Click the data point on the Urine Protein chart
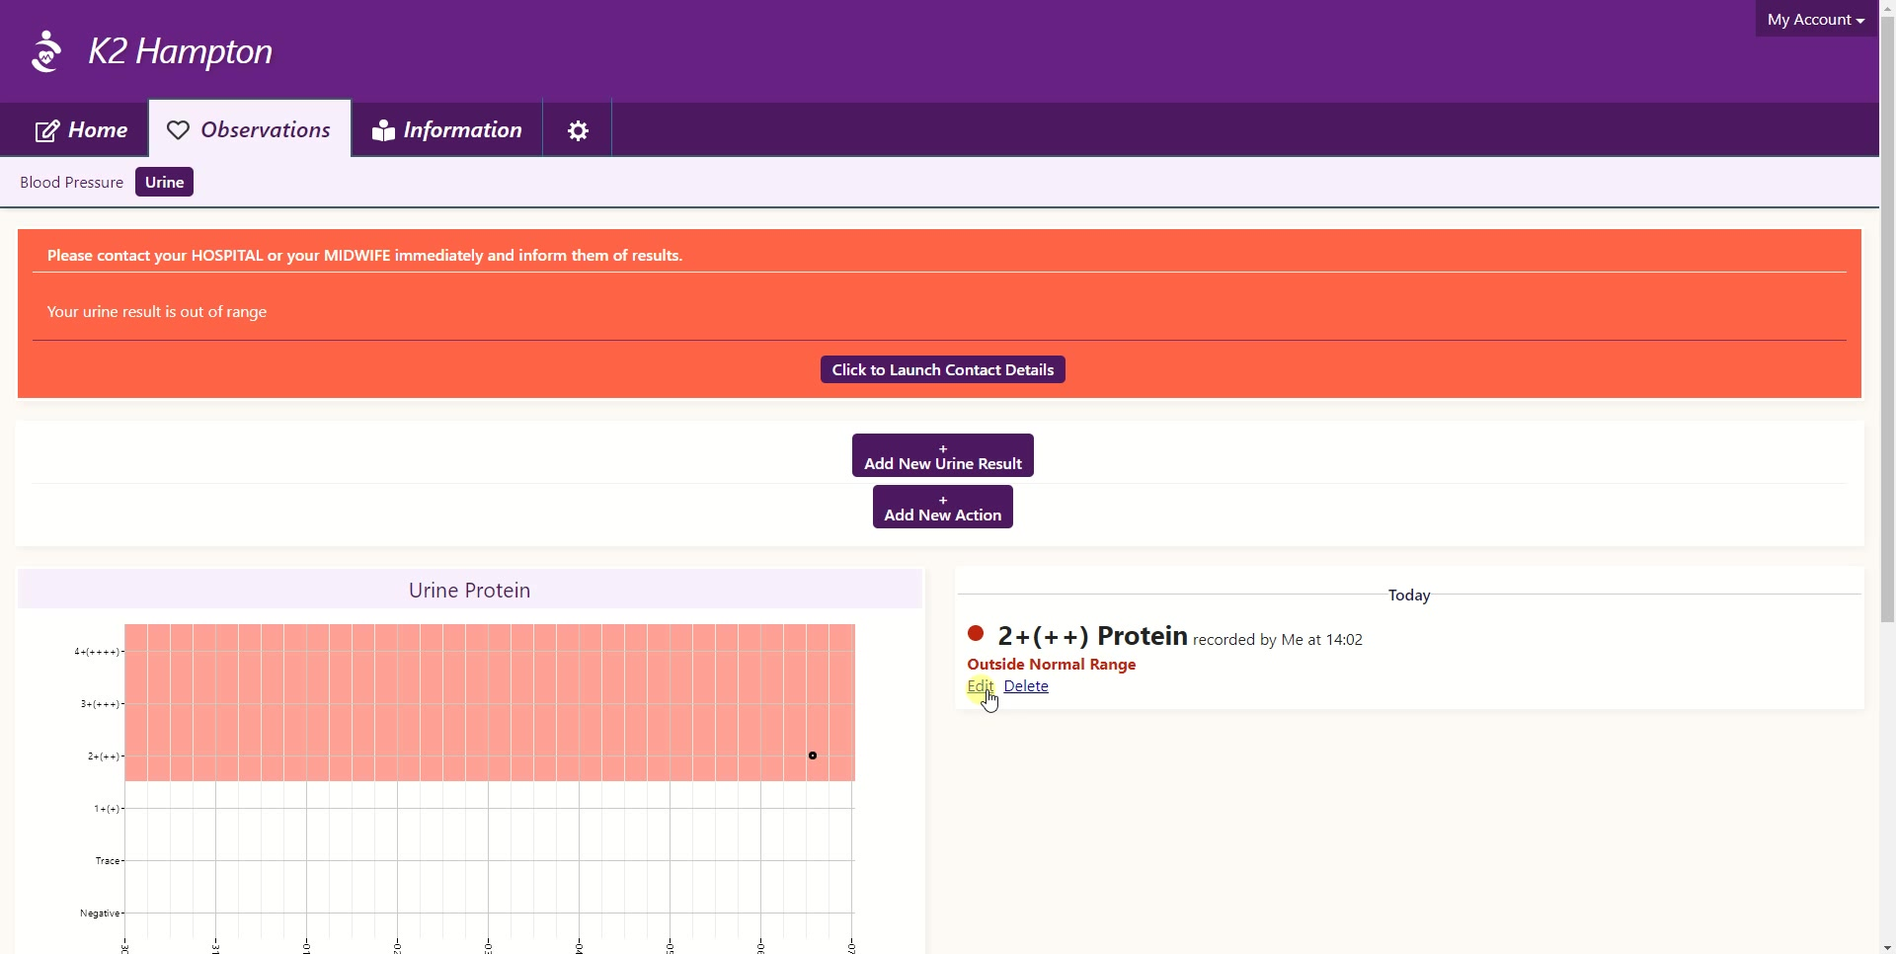Screen dimensions: 1896x954 (x=813, y=755)
